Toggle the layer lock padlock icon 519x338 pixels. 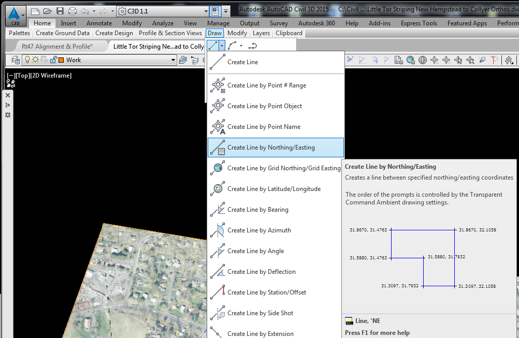[x=54, y=60]
